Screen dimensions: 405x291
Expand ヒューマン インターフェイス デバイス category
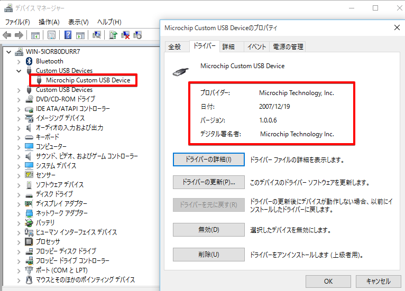click(19, 232)
